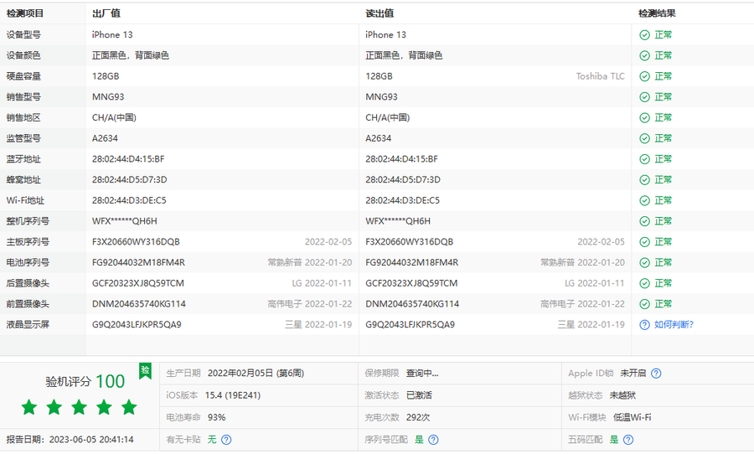Screen dimensions: 754x454
Task: Click the help icon next to 有无卡贴
Action: (226, 439)
